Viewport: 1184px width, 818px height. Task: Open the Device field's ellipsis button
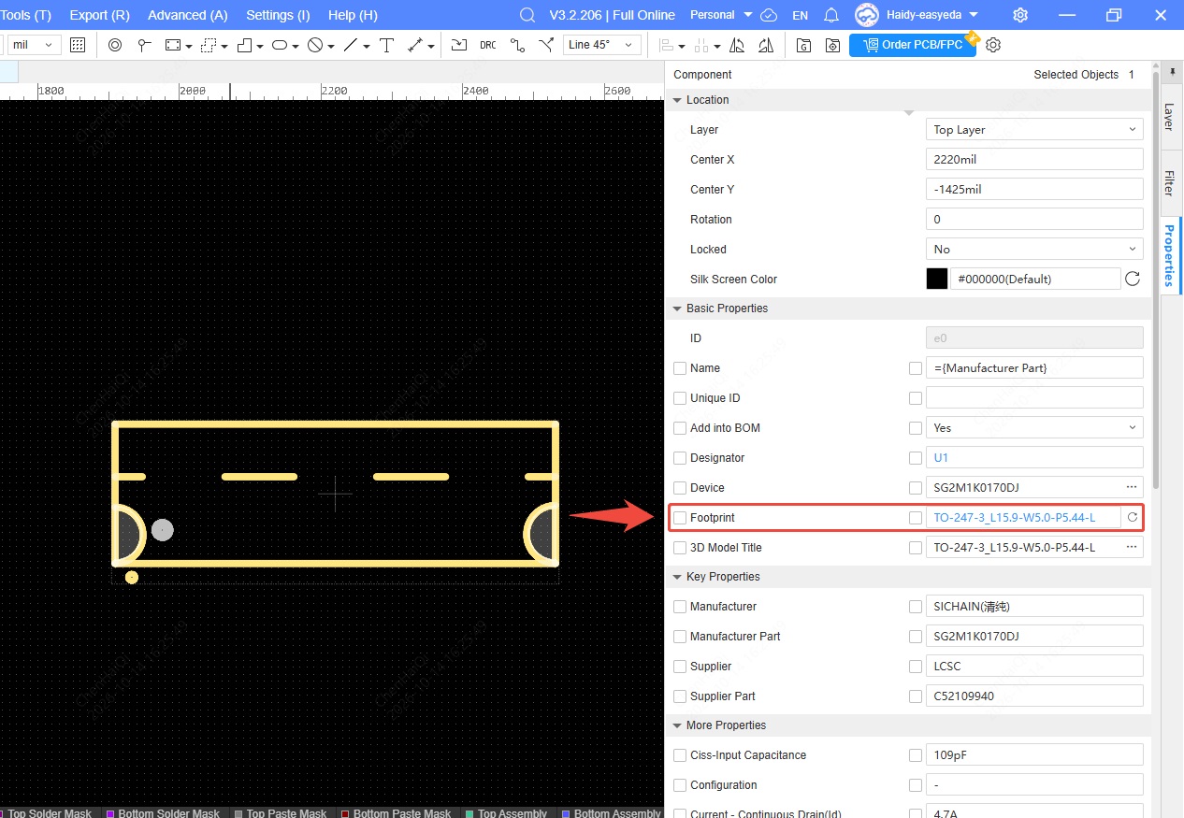coord(1132,487)
